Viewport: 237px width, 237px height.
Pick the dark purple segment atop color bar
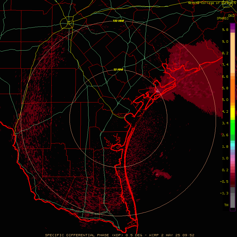233,26
